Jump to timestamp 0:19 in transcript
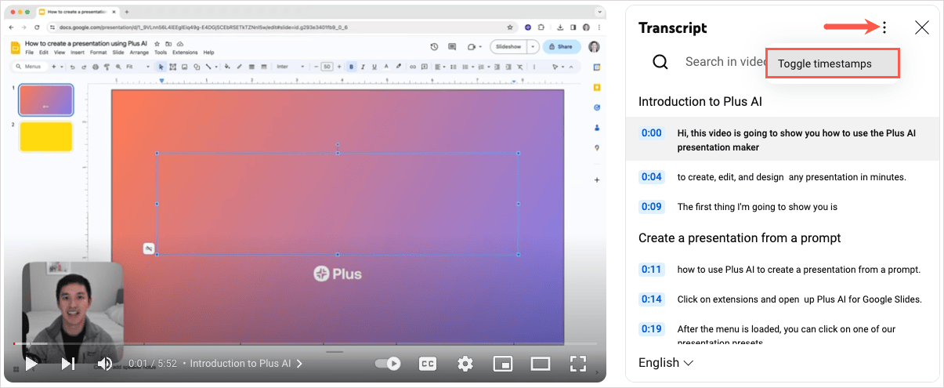The image size is (944, 388). coord(652,329)
